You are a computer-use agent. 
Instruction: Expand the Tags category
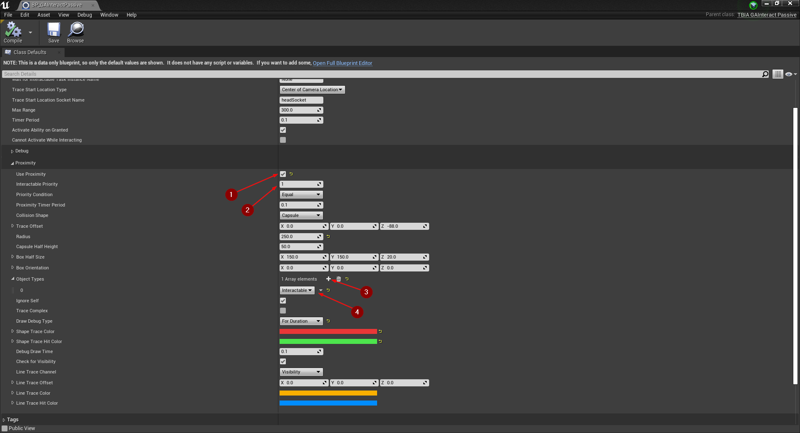[4, 420]
